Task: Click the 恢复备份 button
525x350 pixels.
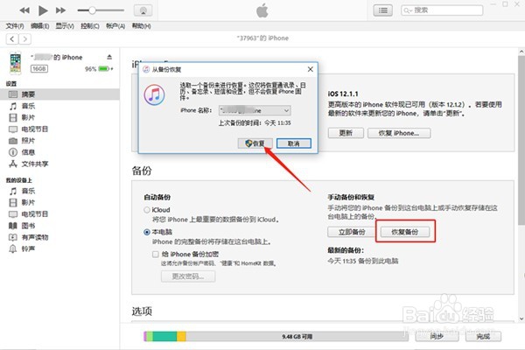Action: [405, 232]
